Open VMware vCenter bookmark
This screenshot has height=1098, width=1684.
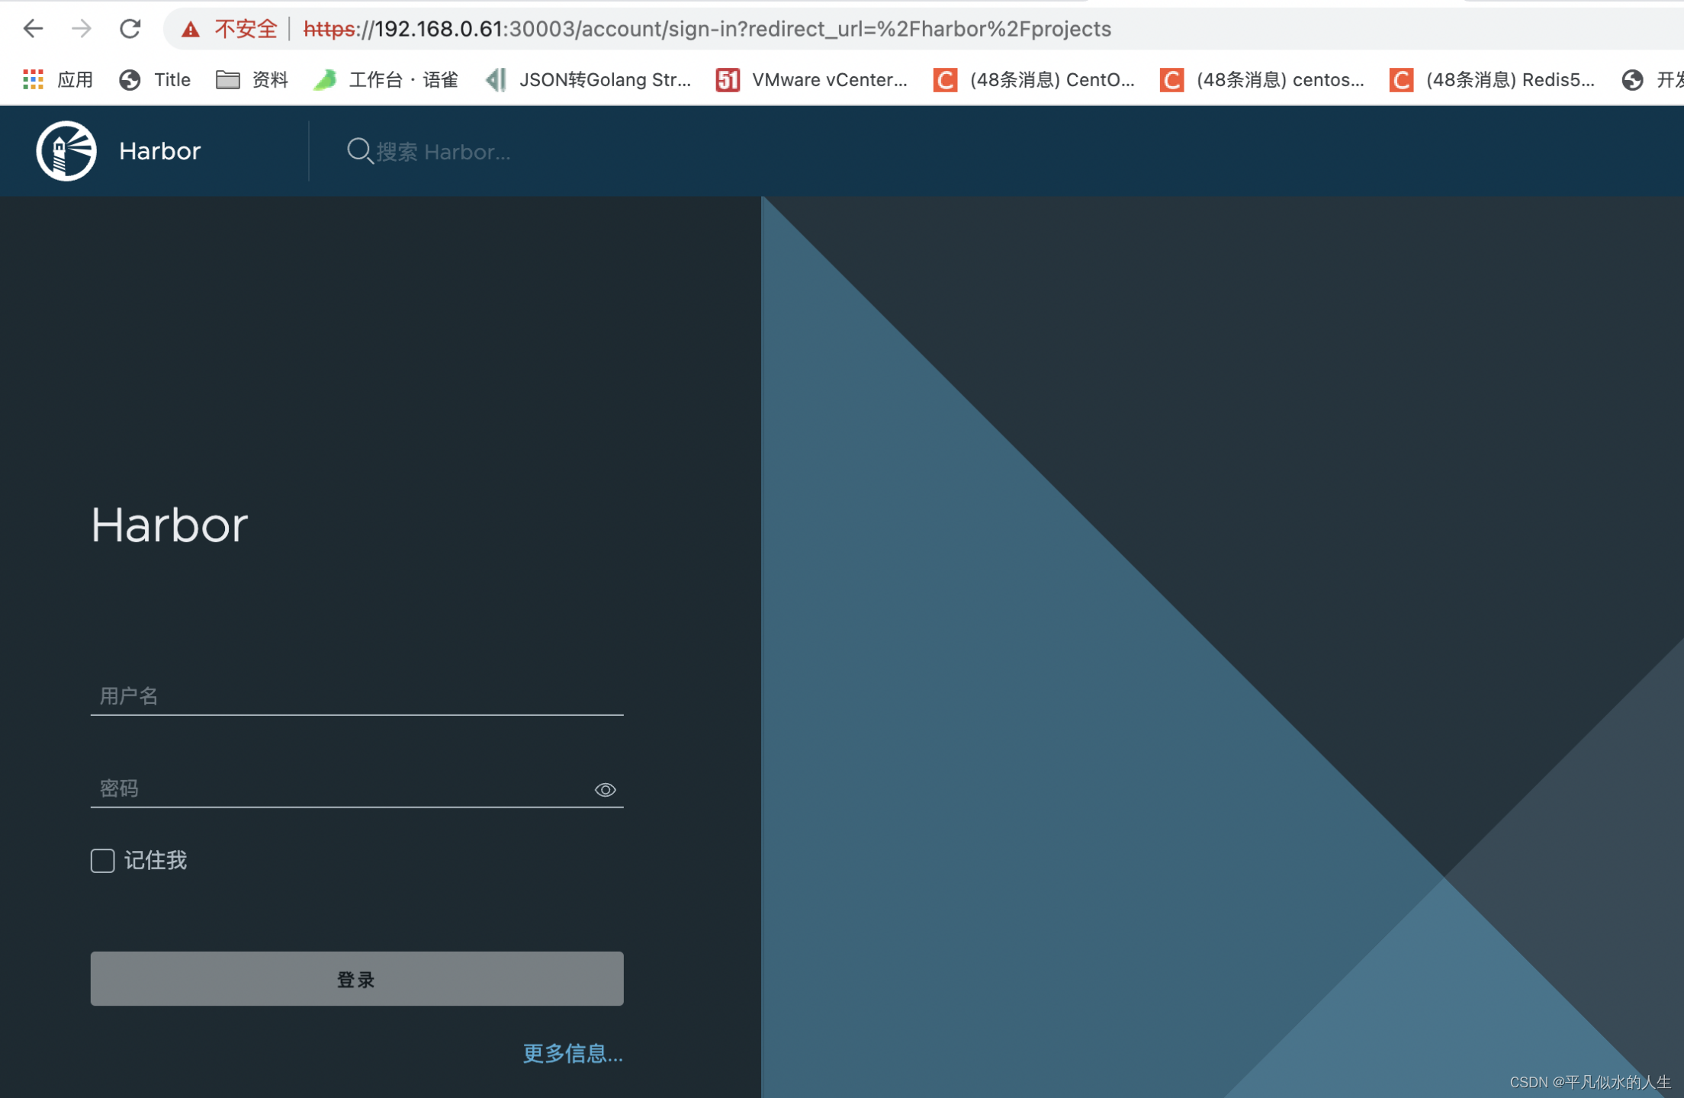coord(811,79)
